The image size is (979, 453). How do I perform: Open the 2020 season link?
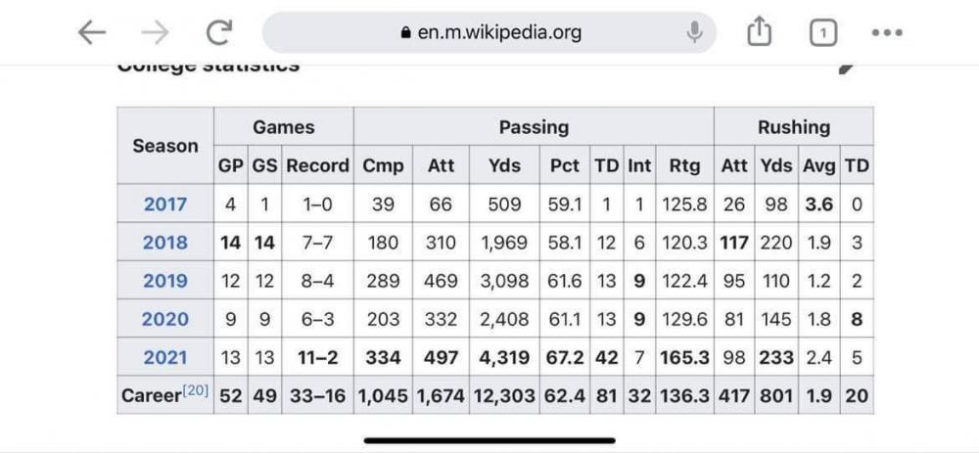pyautogui.click(x=165, y=319)
